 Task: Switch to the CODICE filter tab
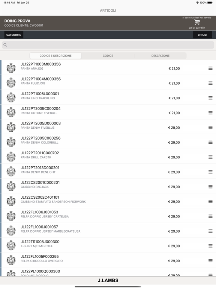tap(108, 56)
